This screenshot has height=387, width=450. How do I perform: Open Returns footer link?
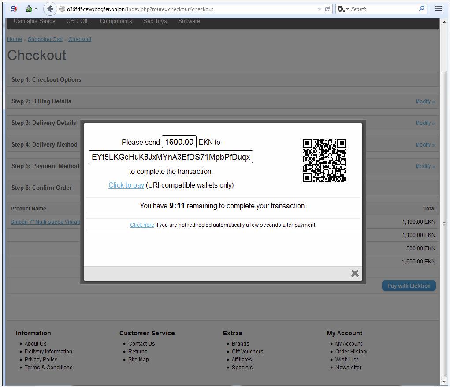138,352
